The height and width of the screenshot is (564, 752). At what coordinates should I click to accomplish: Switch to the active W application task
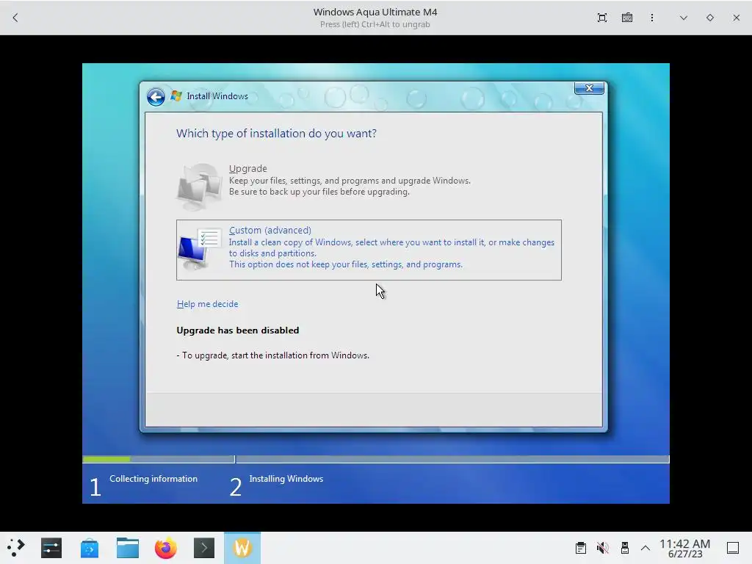(x=242, y=548)
